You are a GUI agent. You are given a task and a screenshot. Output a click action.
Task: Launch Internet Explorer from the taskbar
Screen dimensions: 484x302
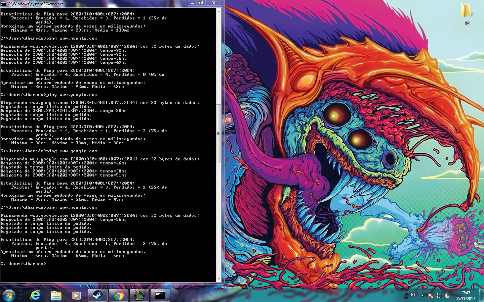click(x=35, y=295)
